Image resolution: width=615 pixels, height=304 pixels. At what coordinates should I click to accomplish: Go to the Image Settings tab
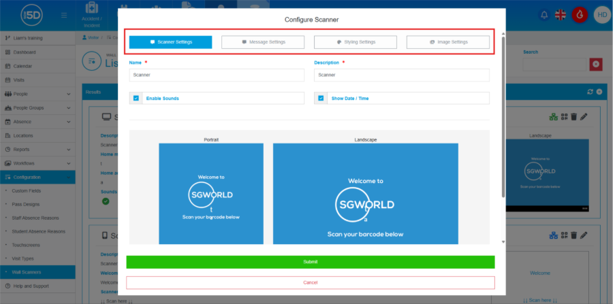pyautogui.click(x=448, y=42)
